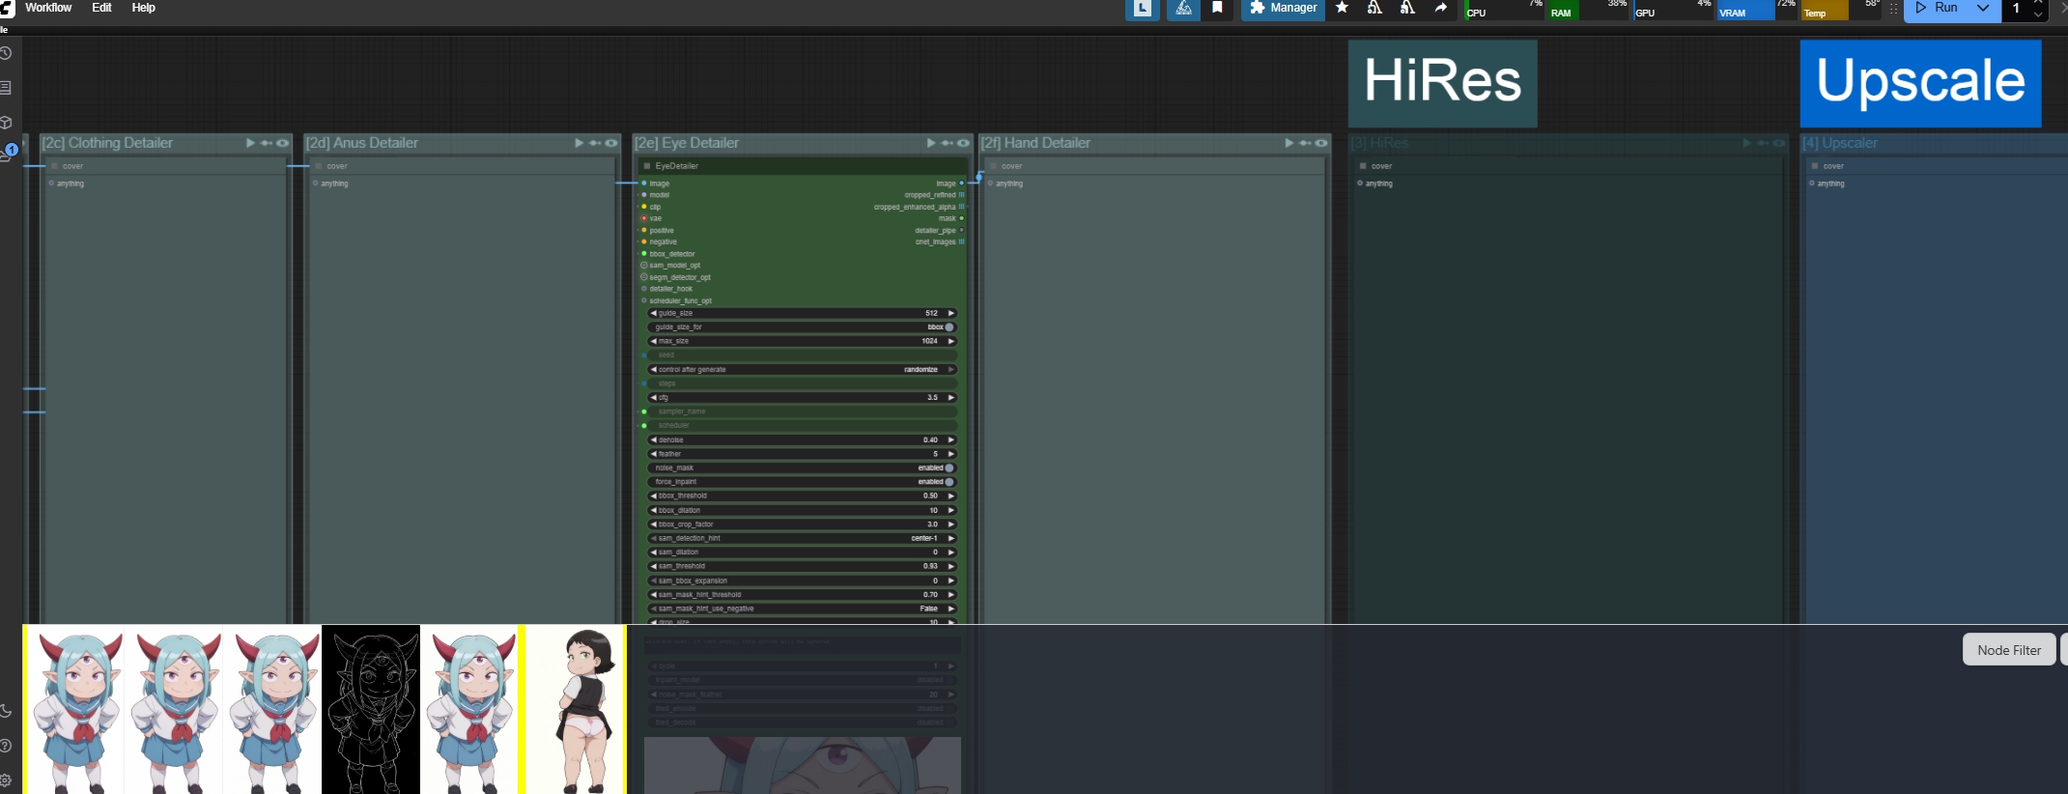This screenshot has height=794, width=2068.
Task: Open the Run options dropdown arrow
Action: click(x=1983, y=8)
